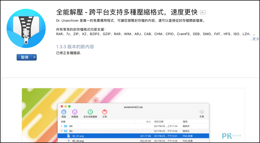Click the red close button of screenshot(1).zip window
The height and width of the screenshot is (143, 260).
(x=62, y=107)
